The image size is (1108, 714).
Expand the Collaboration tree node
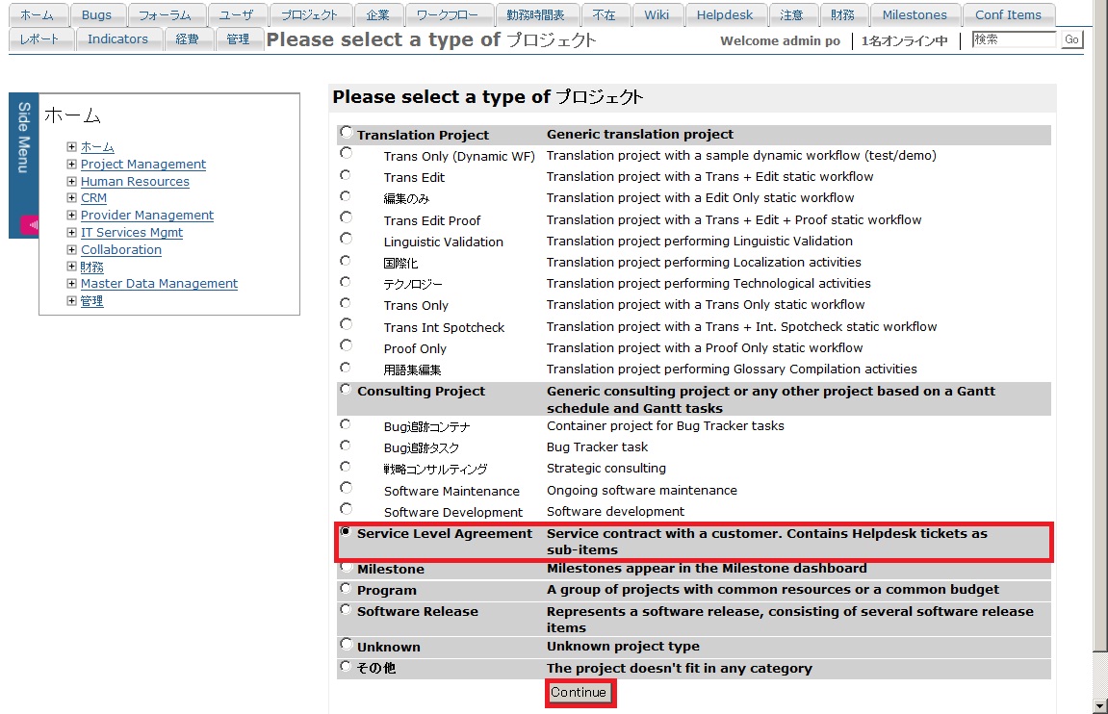coord(71,249)
